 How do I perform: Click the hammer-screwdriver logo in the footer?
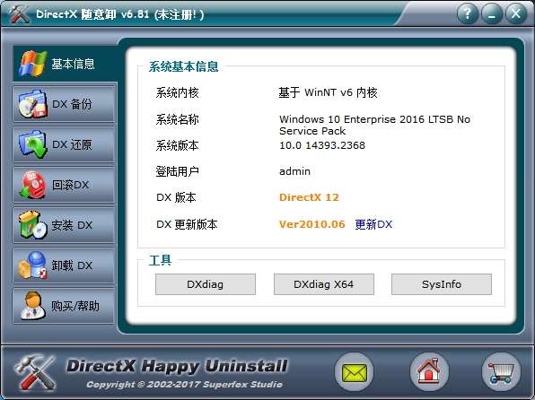pyautogui.click(x=36, y=372)
